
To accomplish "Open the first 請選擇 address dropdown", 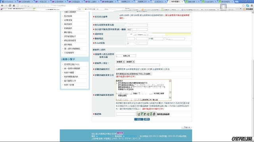I will click(x=120, y=62).
